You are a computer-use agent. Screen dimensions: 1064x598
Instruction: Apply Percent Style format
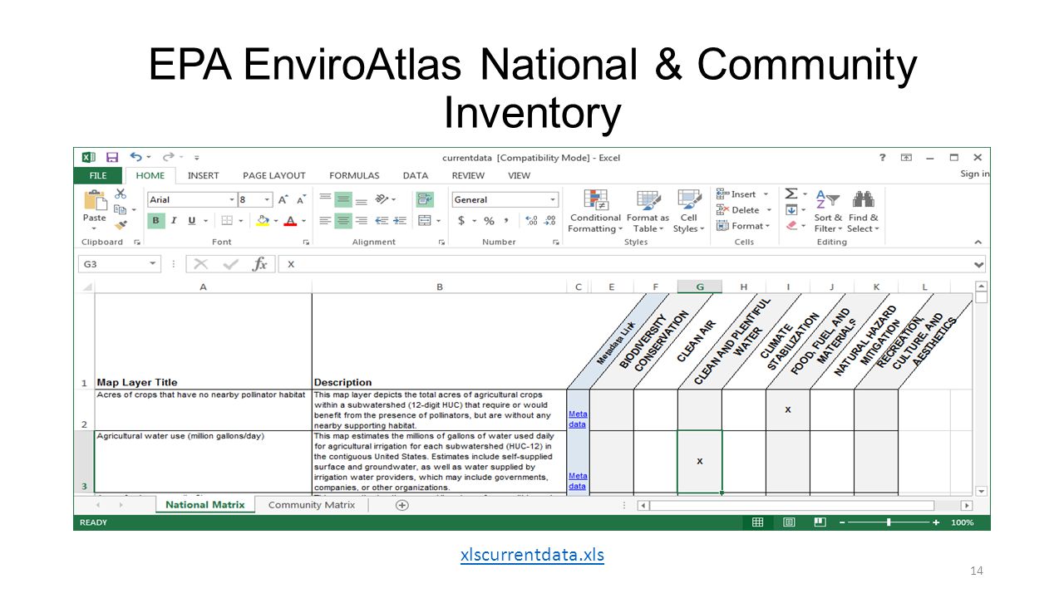489,221
